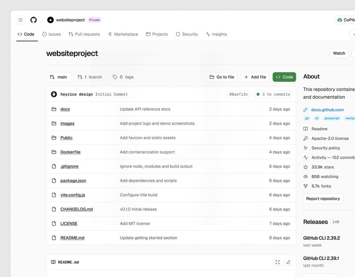Viewport: 355px width, 277px height.
Task: Open the commit hash 00aef13n
Action: click(239, 94)
